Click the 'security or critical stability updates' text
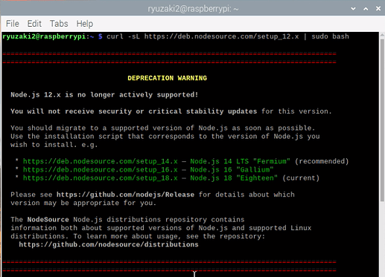385x277 pixels. [178, 111]
